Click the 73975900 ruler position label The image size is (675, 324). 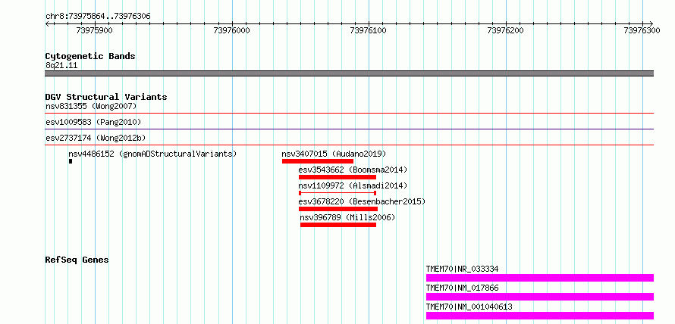(x=94, y=30)
